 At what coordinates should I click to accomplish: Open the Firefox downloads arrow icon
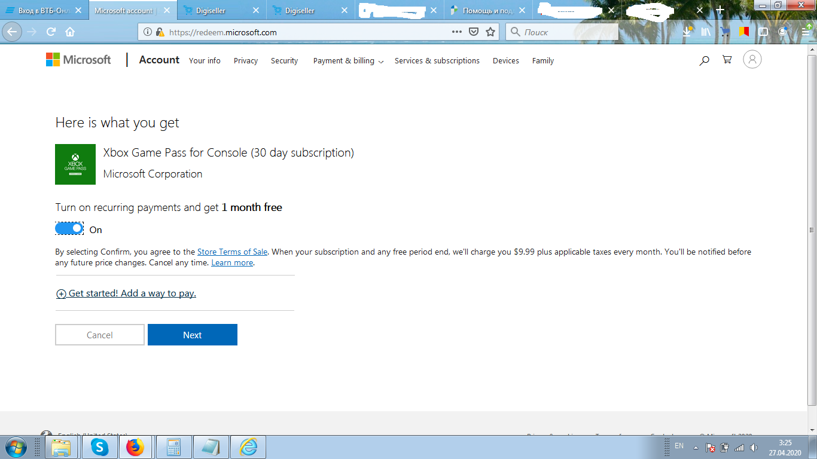coord(688,31)
